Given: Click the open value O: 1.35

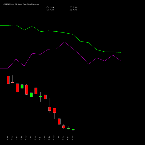Looking at the screenshot, I should [x=50, y=10].
